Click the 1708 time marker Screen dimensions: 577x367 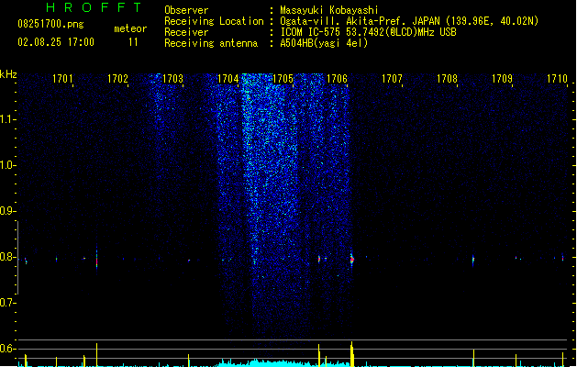[447, 79]
